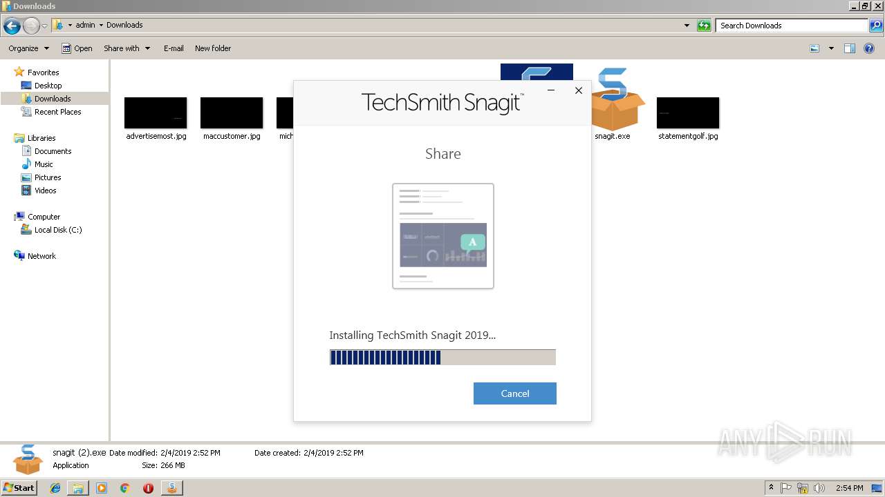Click the snagit (2).exe details pane icon
The image size is (885, 497).
[x=28, y=460]
